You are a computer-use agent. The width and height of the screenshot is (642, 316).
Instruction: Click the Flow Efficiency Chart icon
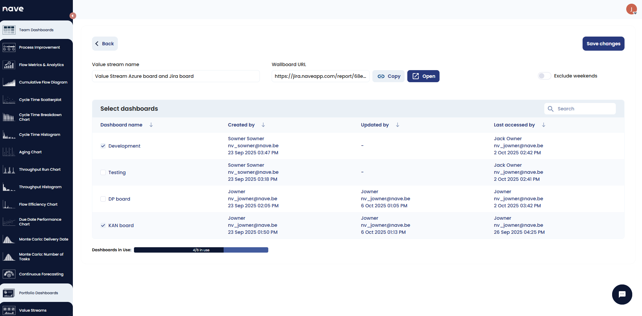pos(9,204)
